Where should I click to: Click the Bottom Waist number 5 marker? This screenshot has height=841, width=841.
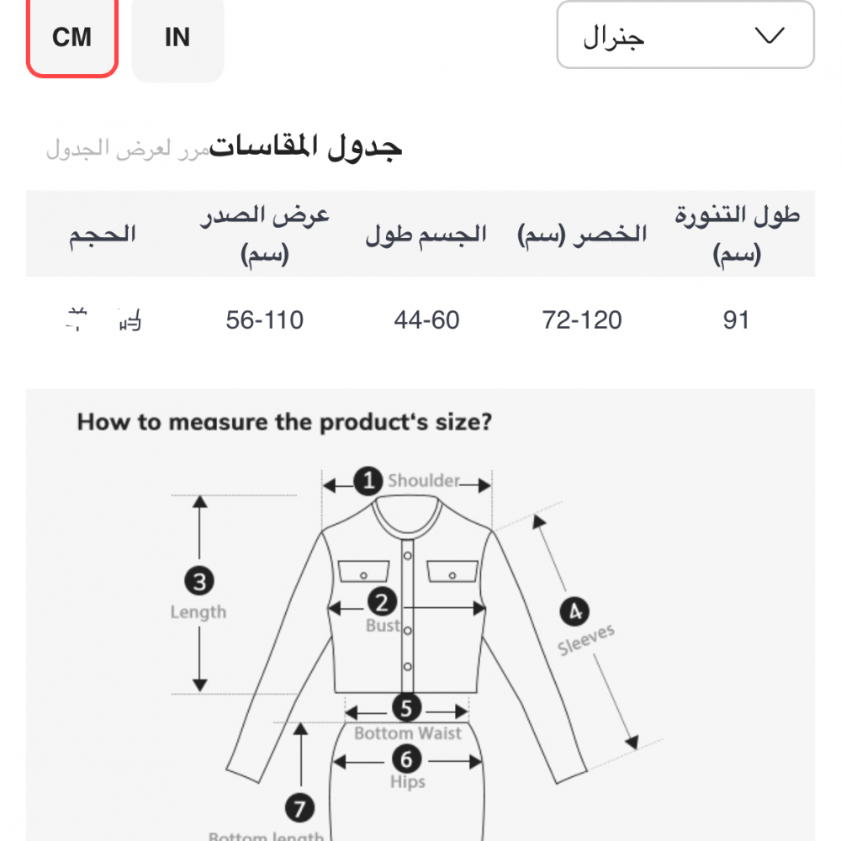pyautogui.click(x=407, y=708)
